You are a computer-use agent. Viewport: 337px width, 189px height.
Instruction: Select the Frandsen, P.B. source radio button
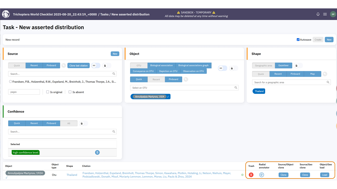click(x=11, y=82)
